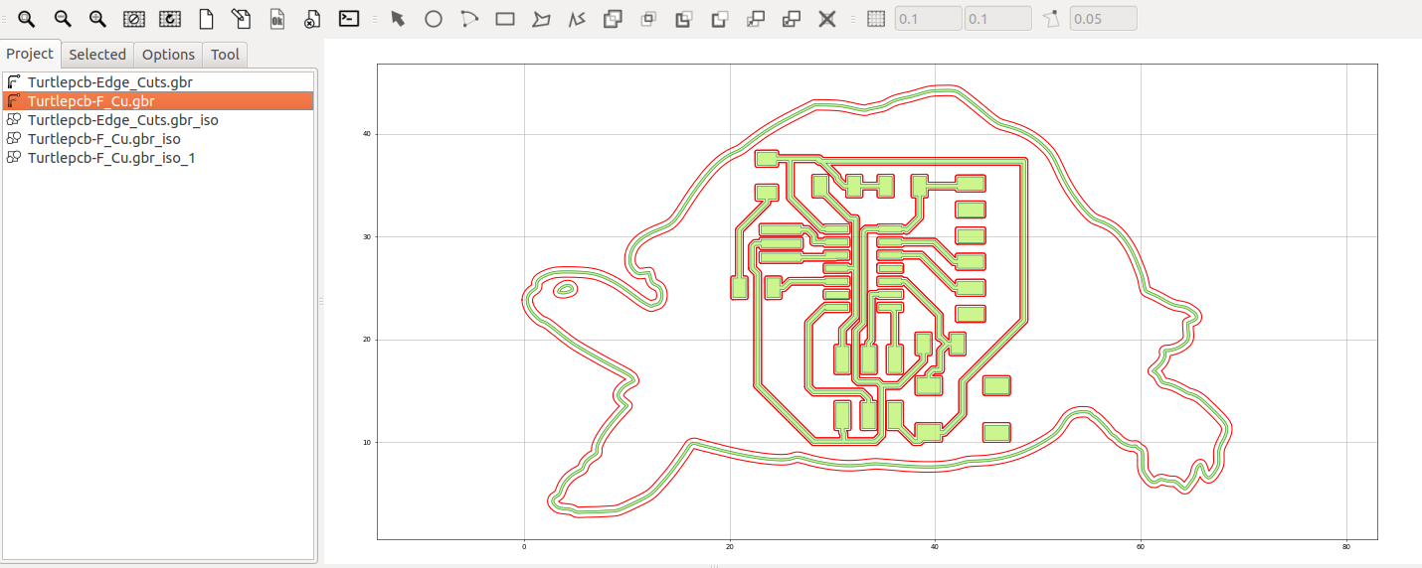The width and height of the screenshot is (1422, 568).
Task: Switch to the Selected tab
Action: click(x=97, y=55)
